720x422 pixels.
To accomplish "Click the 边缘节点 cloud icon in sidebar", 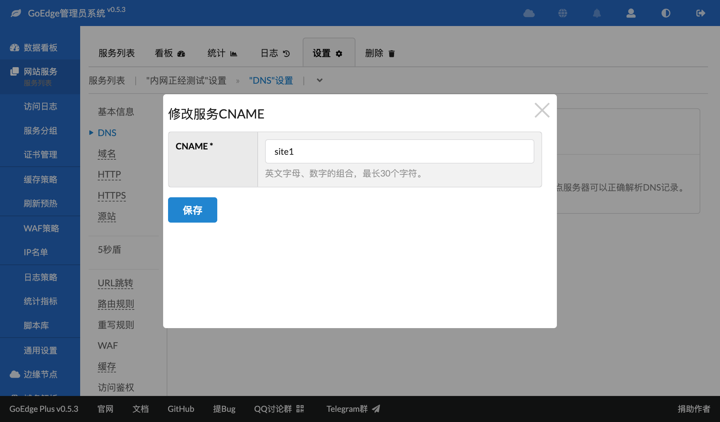I will (14, 374).
